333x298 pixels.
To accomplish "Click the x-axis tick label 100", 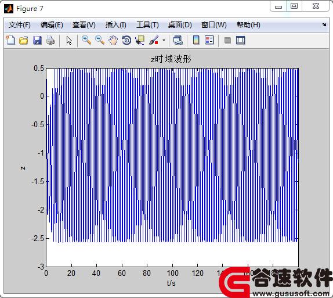I will point(172,273).
